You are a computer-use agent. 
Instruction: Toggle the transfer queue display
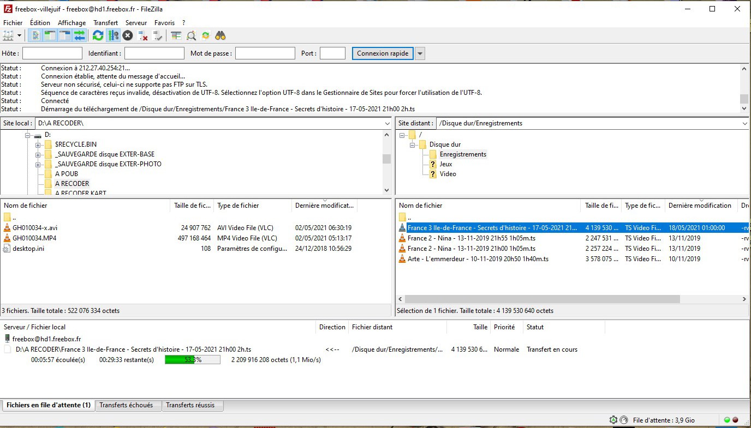point(80,35)
